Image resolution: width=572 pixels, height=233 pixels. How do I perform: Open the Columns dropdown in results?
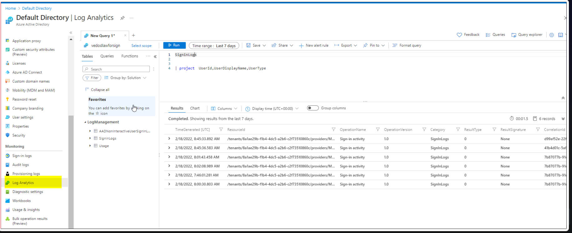[x=224, y=109]
